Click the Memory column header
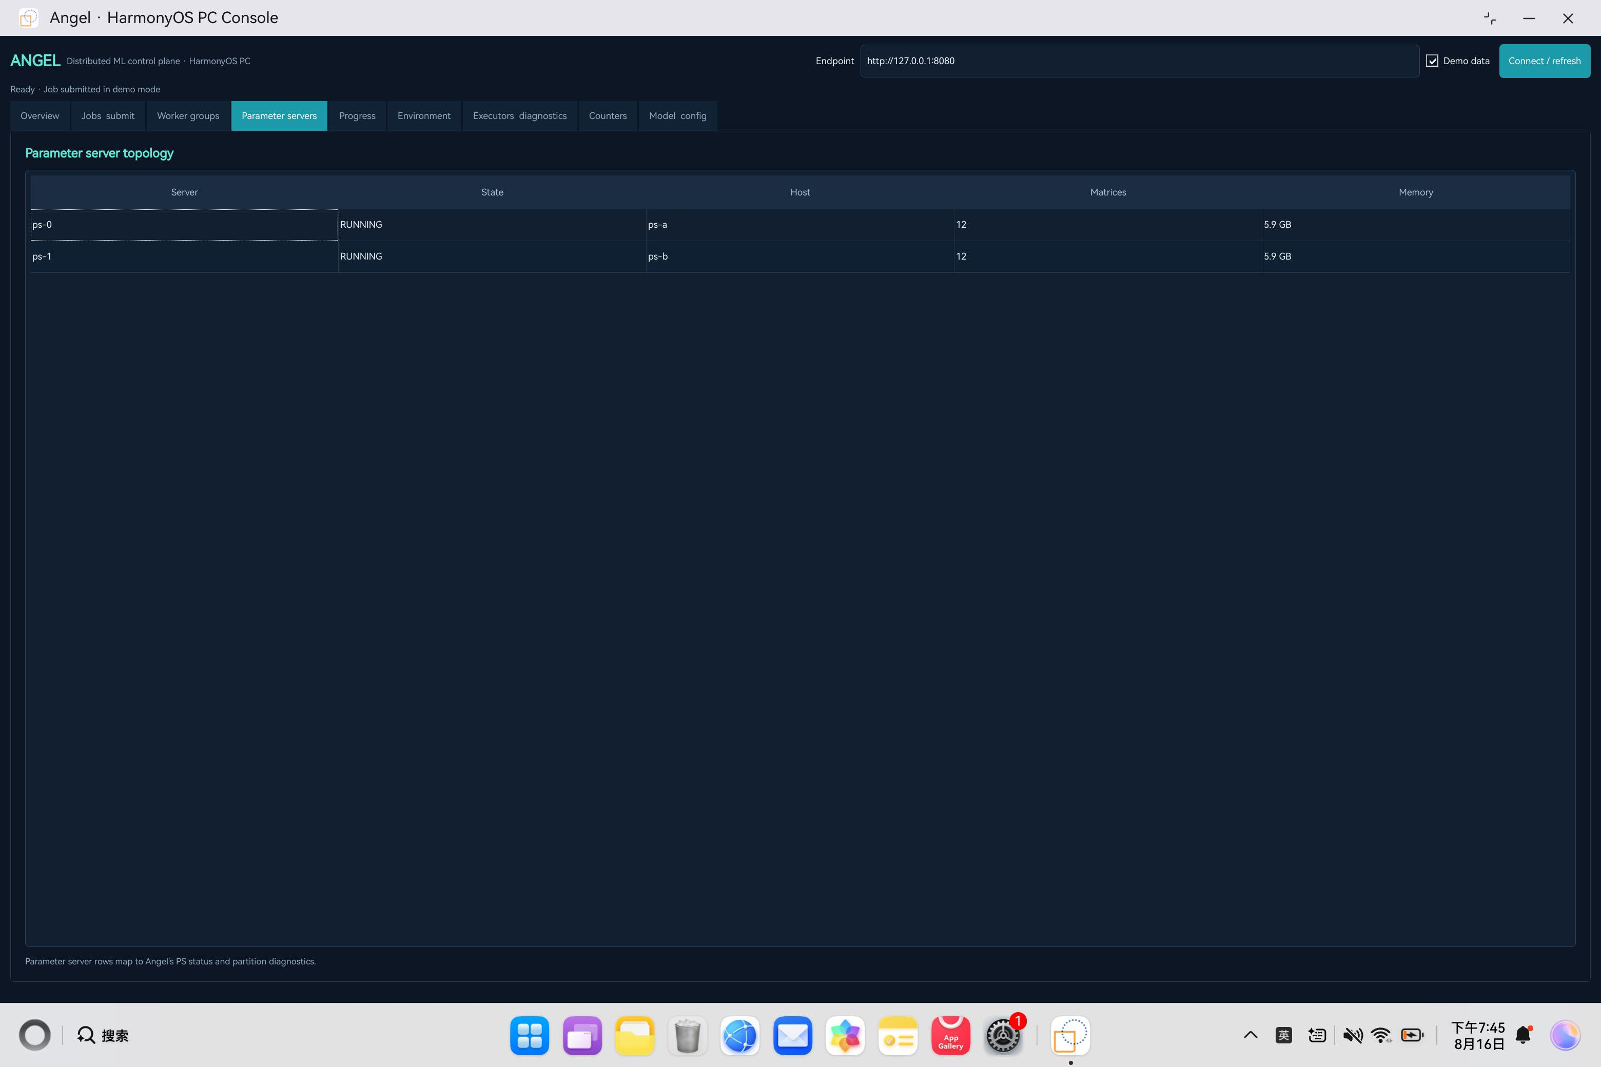 [1416, 192]
